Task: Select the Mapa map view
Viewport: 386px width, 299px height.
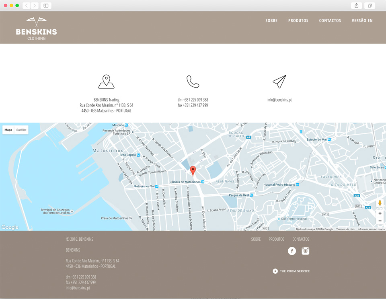Action: [x=8, y=130]
